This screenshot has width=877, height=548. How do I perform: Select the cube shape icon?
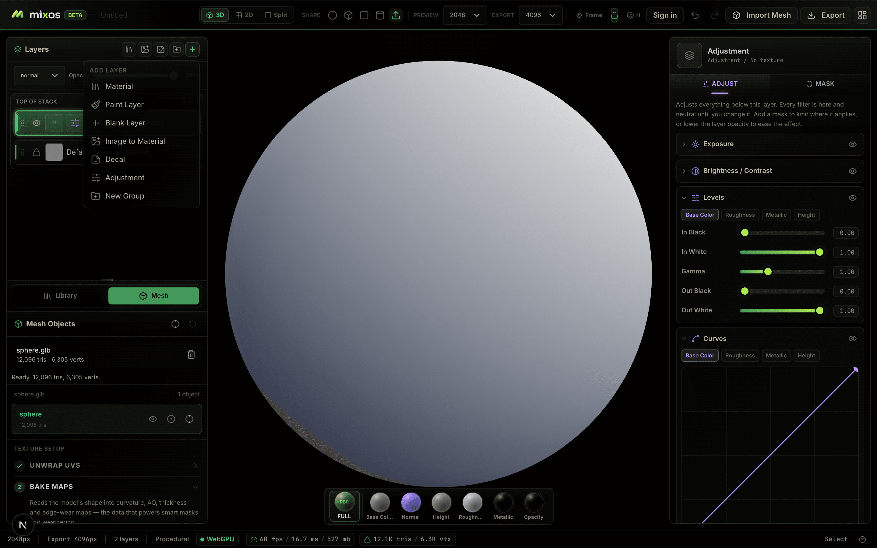pyautogui.click(x=348, y=15)
